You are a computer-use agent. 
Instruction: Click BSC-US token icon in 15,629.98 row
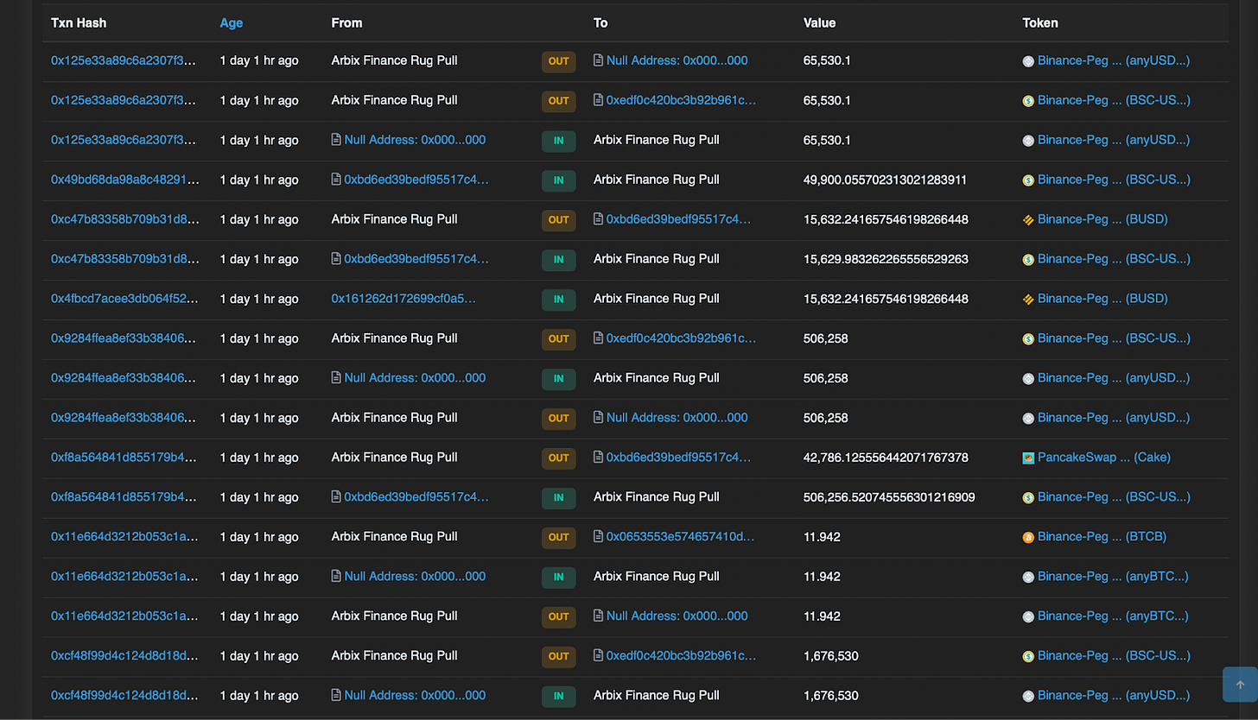tap(1028, 259)
